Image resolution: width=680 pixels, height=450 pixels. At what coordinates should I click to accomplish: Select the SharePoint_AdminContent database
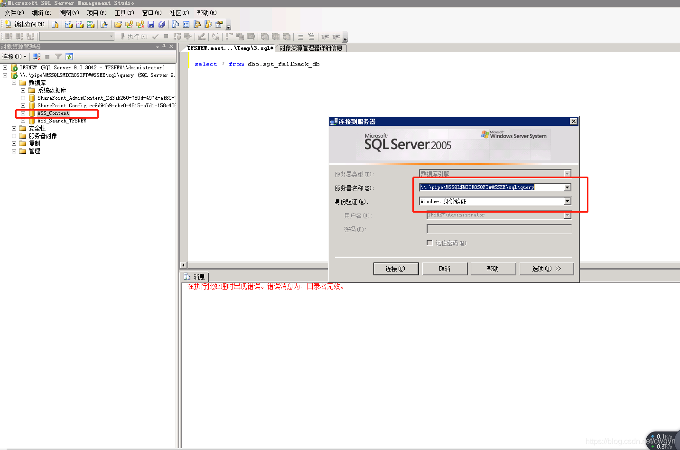106,98
